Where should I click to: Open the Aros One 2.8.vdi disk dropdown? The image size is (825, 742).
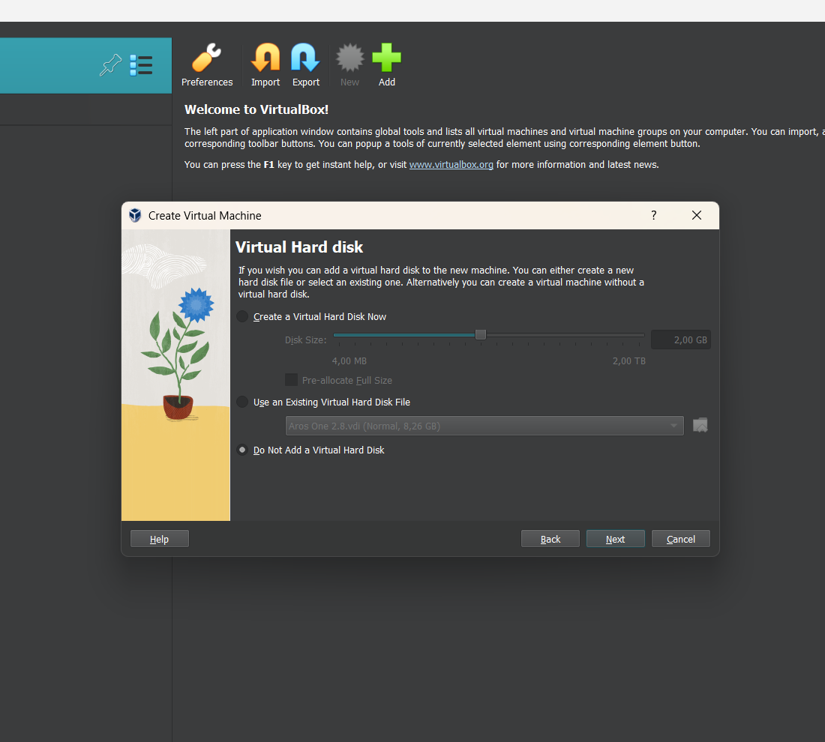point(484,426)
